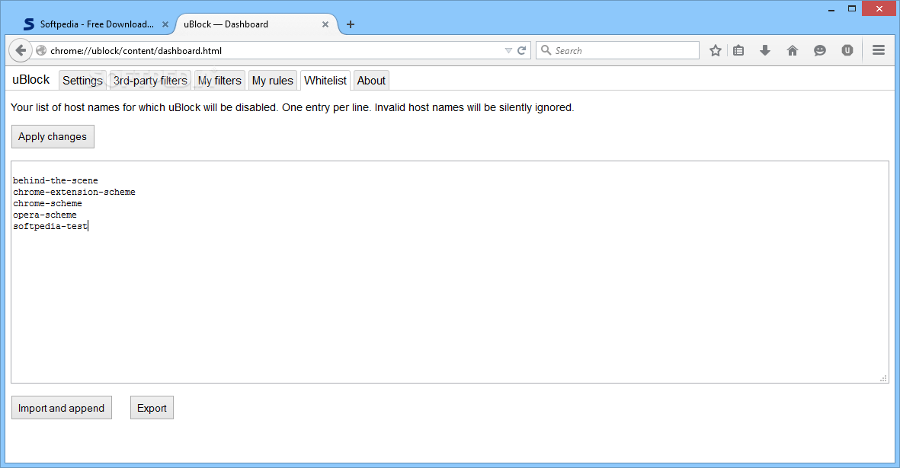Minimize the browser window
This screenshot has width=900, height=468.
831,9
